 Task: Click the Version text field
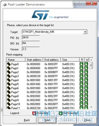[31, 49]
